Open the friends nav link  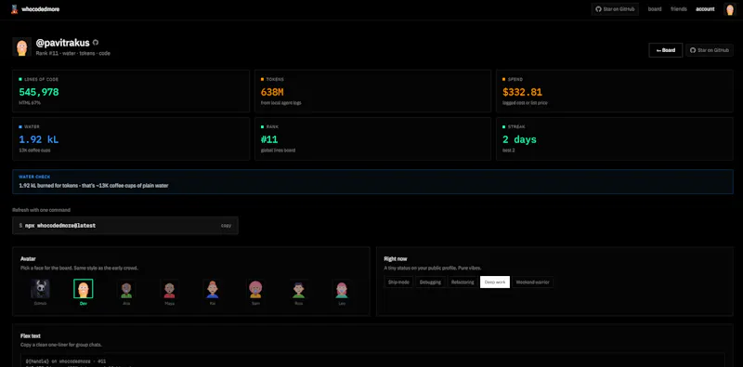tap(679, 9)
